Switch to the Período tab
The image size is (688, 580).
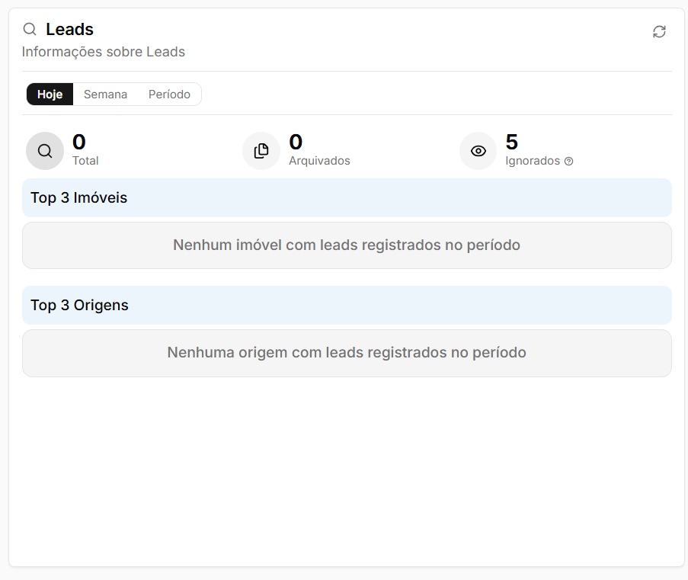click(x=169, y=95)
